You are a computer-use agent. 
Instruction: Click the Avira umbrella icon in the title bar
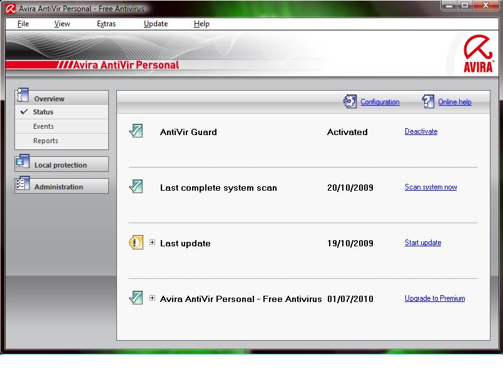11,9
